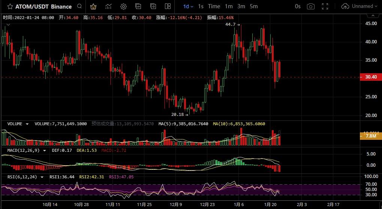Viewport: 382px width, 209px height.
Task: Open the RSI(6,12,24) indicator dropdown
Action: (42, 177)
